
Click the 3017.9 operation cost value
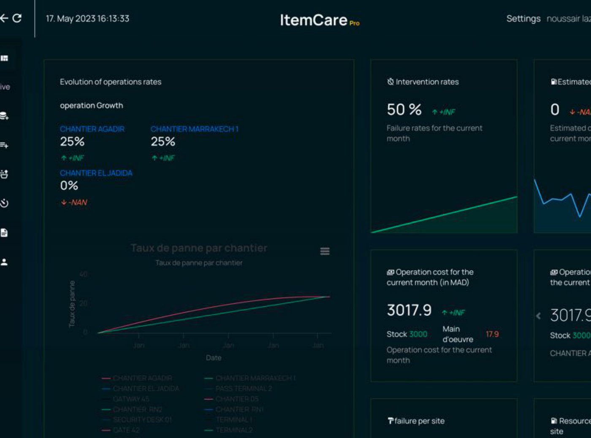pyautogui.click(x=409, y=310)
